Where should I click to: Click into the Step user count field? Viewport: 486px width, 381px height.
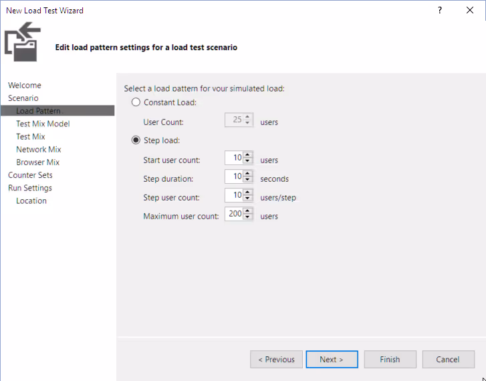(235, 195)
